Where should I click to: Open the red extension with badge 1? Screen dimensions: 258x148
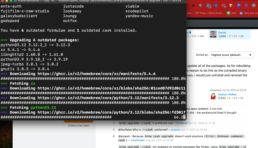coord(224,6)
